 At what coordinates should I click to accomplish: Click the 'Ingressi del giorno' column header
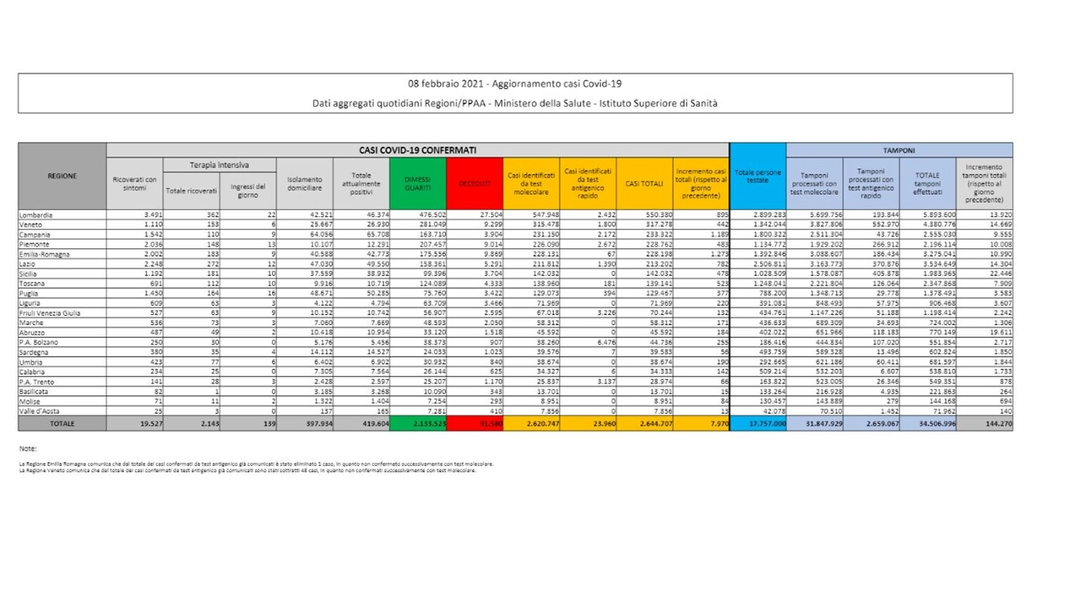[x=247, y=191]
